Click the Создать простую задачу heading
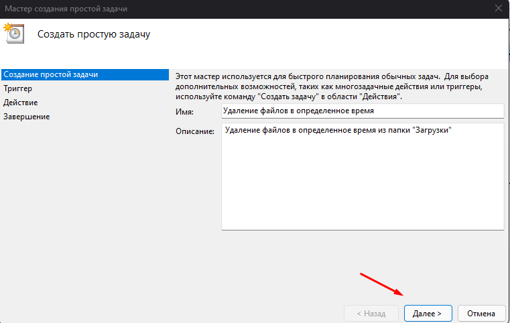The image size is (510, 323). 94,34
